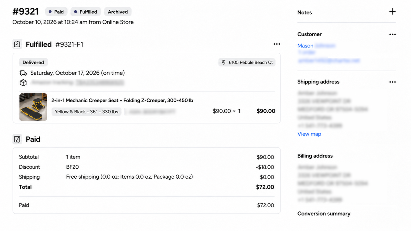Open the Customer section more-options menu
The image size is (411, 231).
393,34
